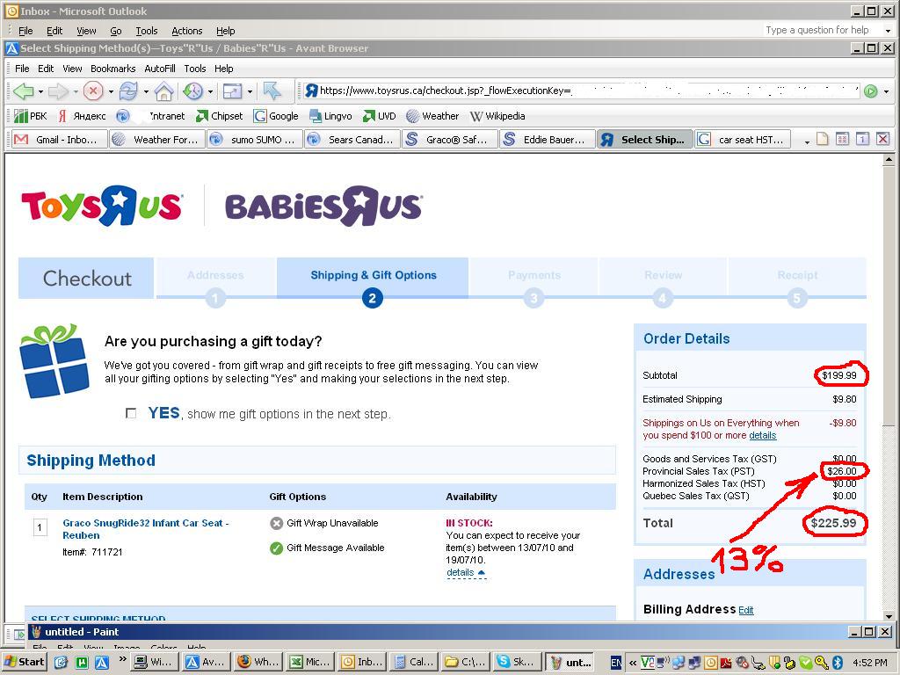Click the Shipping & Gift Options step
The width and height of the screenshot is (900, 675).
tap(373, 278)
